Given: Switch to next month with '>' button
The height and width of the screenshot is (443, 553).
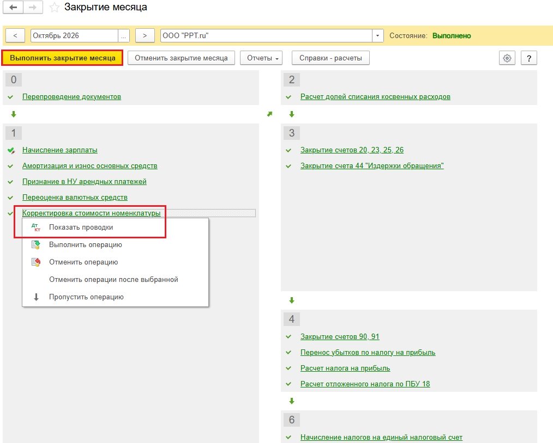Looking at the screenshot, I should tap(145, 35).
